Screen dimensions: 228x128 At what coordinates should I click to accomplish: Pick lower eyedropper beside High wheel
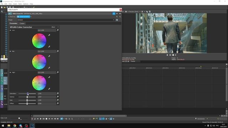[x=49, y=89]
